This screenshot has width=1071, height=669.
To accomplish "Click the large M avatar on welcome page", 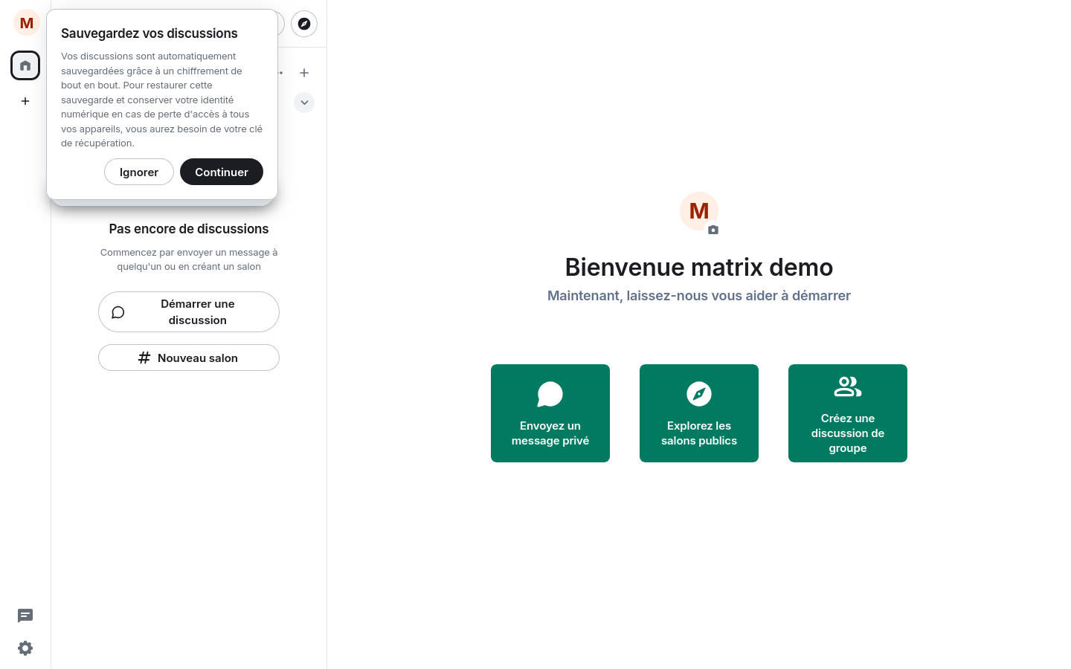I will tap(699, 211).
